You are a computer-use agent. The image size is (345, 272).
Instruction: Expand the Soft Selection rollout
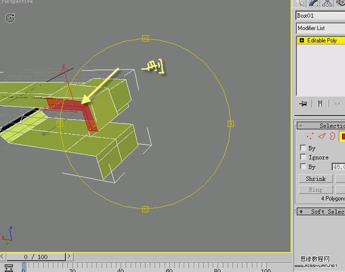(x=321, y=211)
